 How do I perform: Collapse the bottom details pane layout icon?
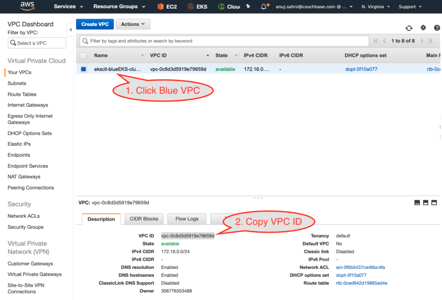pyautogui.click(x=417, y=202)
